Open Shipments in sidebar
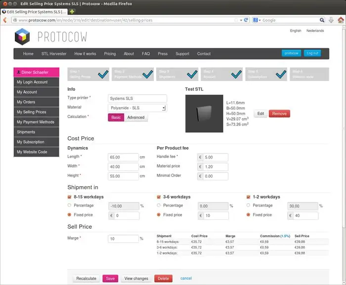This screenshot has height=285, width=346. pos(37,132)
